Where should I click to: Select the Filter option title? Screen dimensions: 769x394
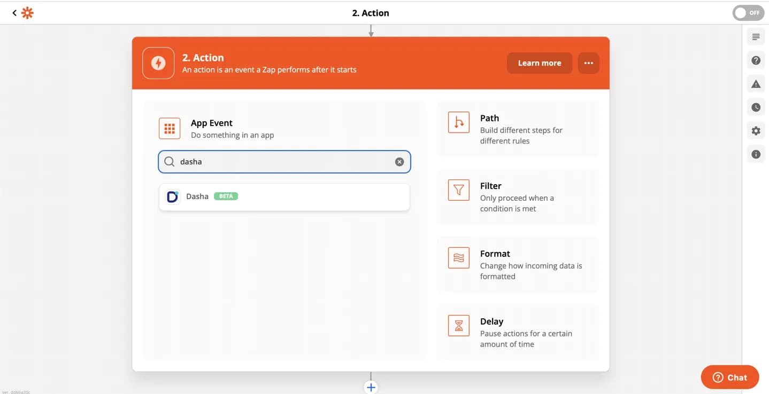490,186
